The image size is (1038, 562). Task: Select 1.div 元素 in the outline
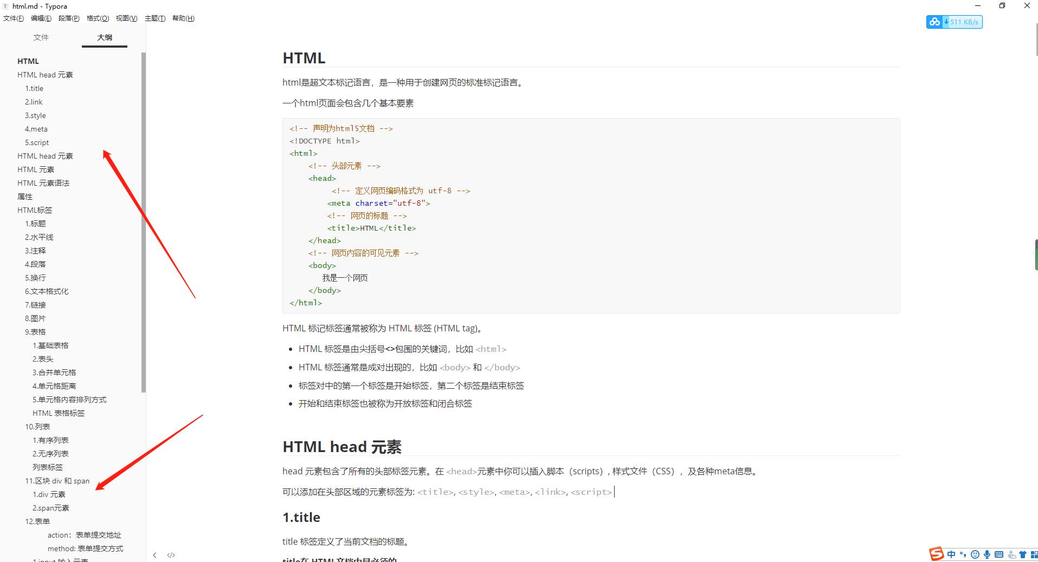[49, 494]
